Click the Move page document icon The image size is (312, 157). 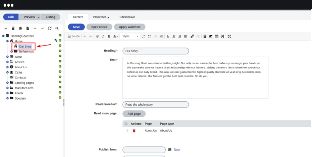(x=28, y=28)
